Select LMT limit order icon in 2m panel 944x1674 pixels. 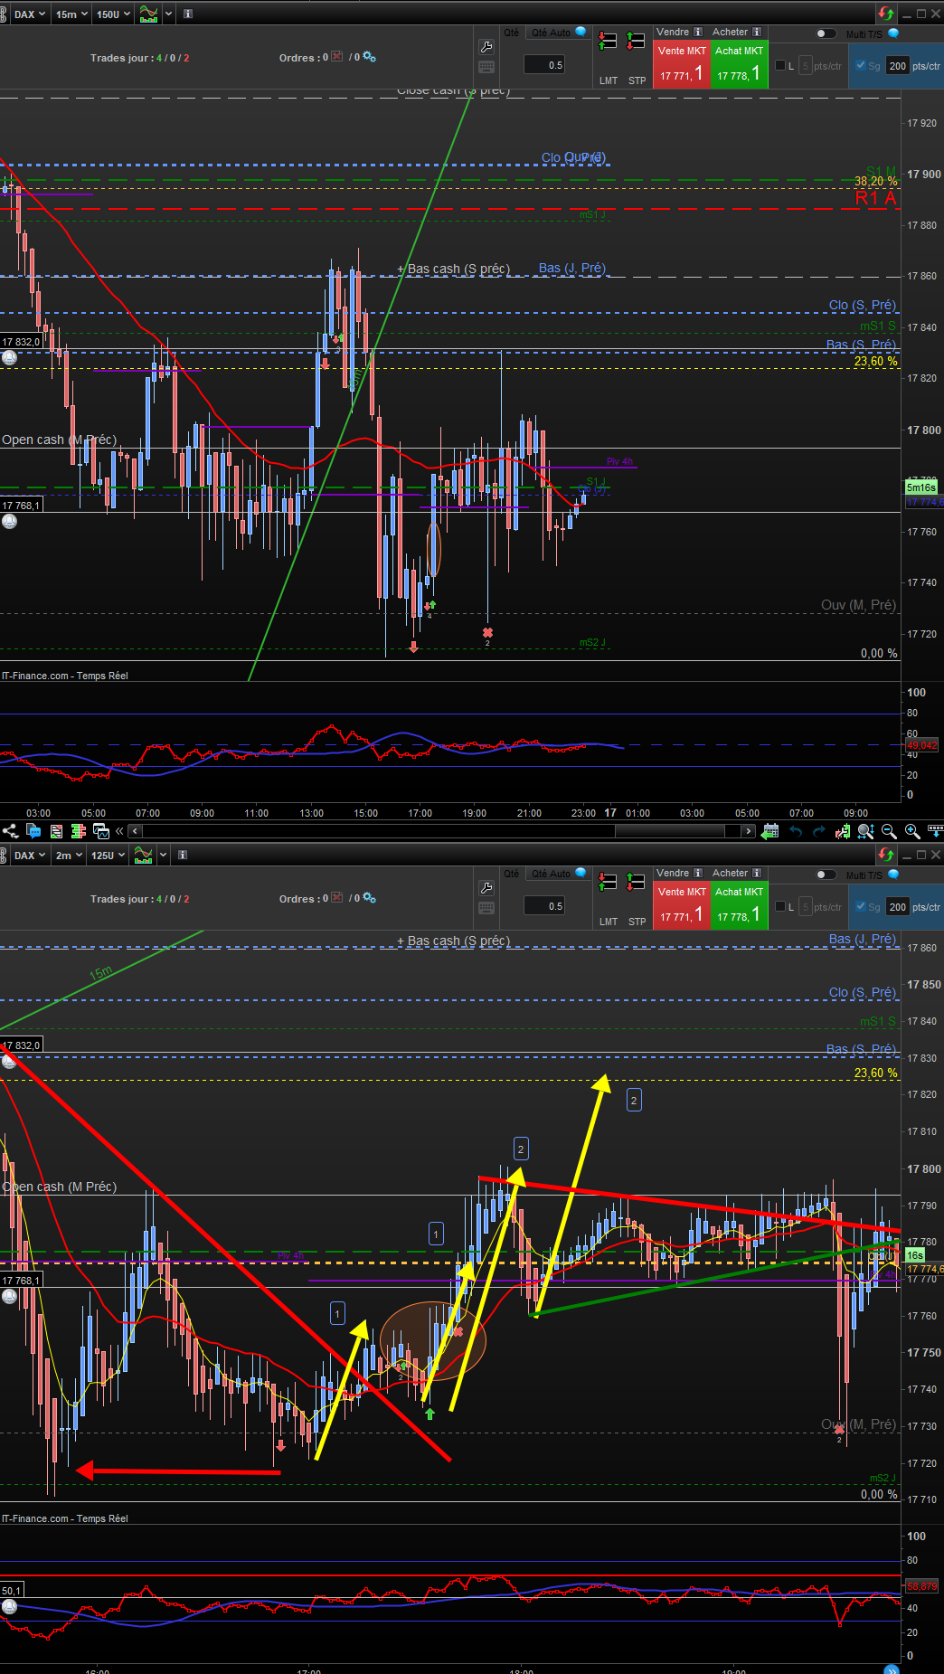[608, 883]
